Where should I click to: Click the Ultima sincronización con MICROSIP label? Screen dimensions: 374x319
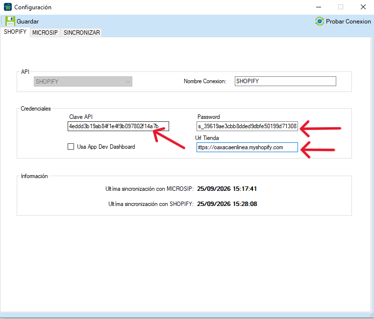[150, 189]
